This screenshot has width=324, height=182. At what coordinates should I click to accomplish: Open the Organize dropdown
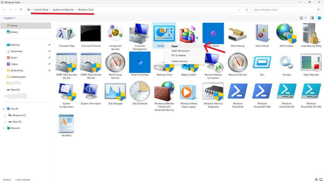point(9,18)
